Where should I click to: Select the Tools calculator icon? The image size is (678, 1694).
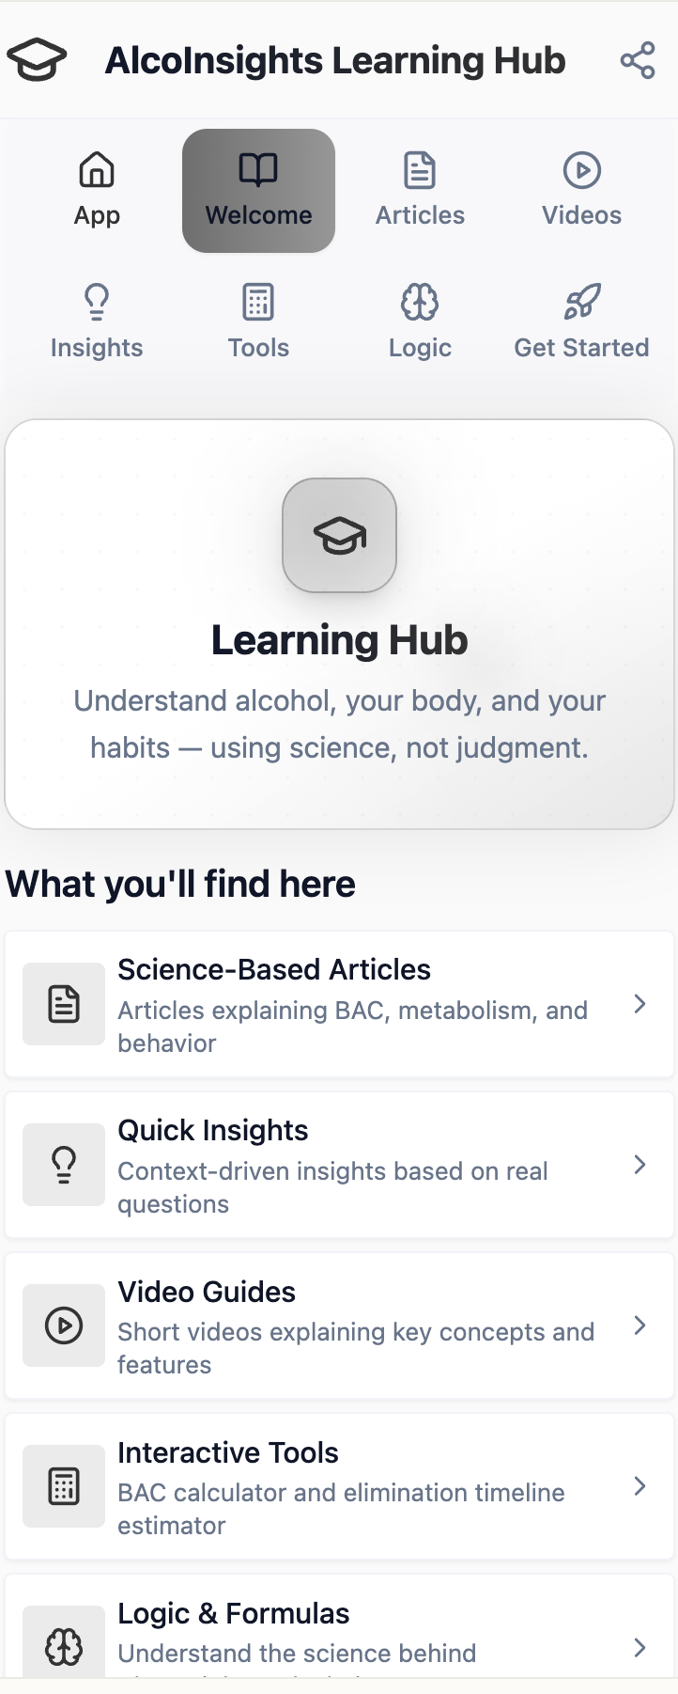click(x=258, y=302)
